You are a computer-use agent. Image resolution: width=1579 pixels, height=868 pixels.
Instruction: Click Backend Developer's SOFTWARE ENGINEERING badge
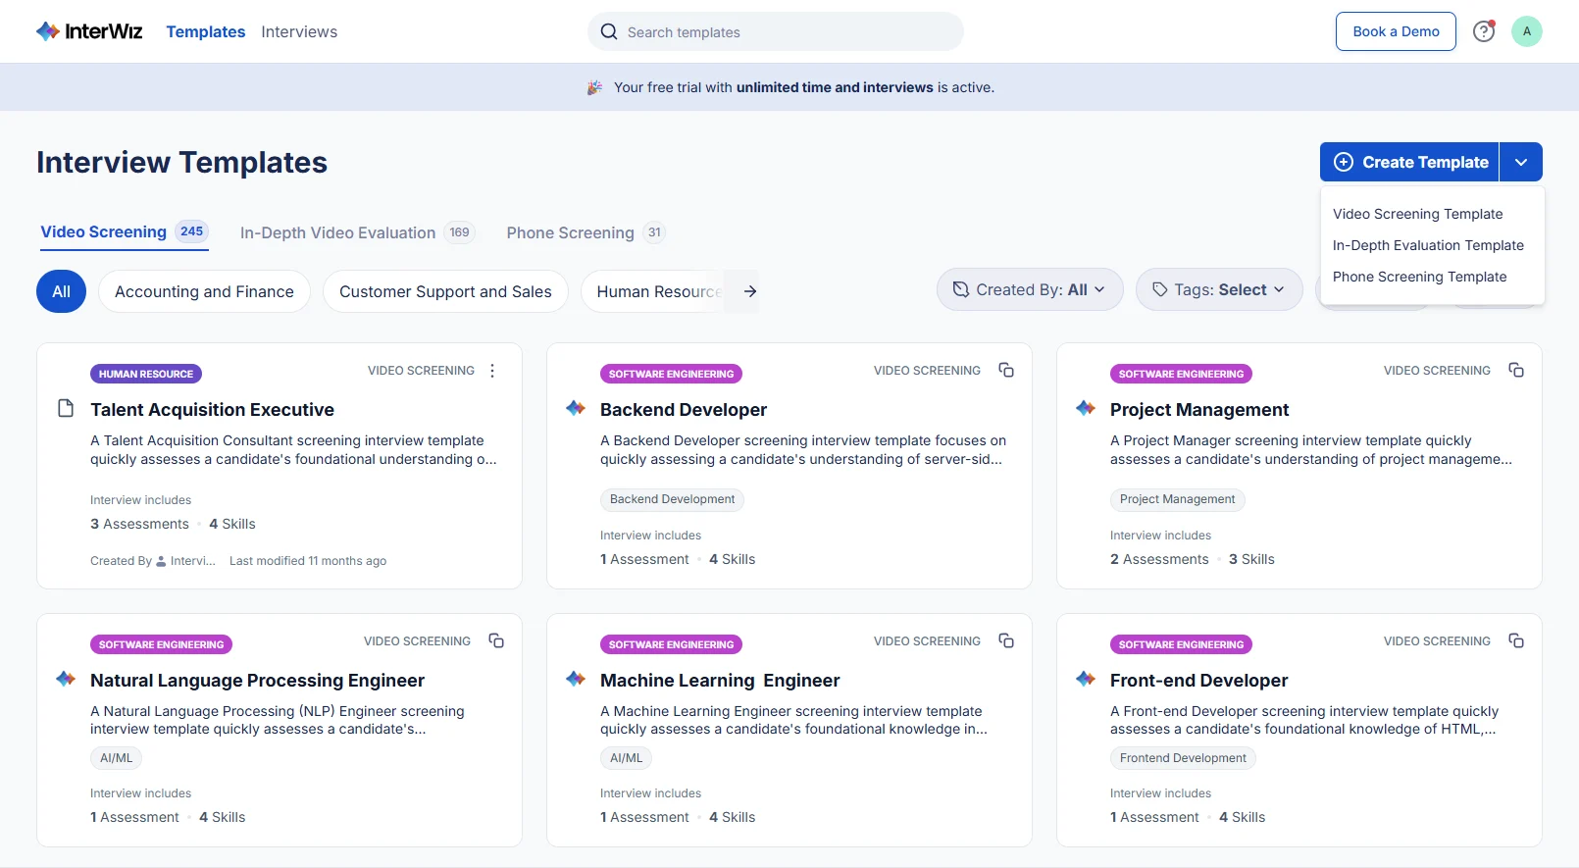671,374
